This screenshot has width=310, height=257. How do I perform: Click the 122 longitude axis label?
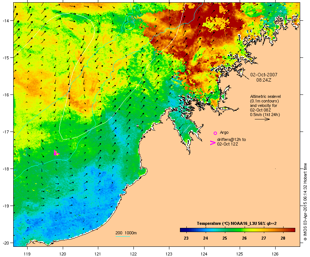tap(133, 254)
